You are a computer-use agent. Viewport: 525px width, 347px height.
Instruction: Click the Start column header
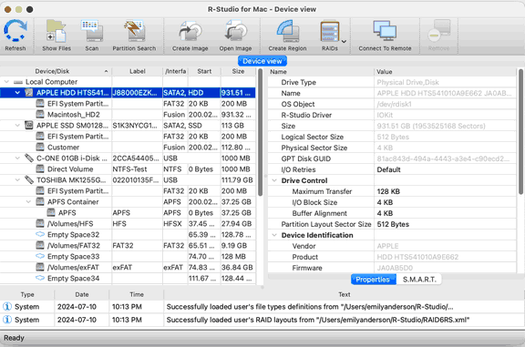tap(204, 71)
